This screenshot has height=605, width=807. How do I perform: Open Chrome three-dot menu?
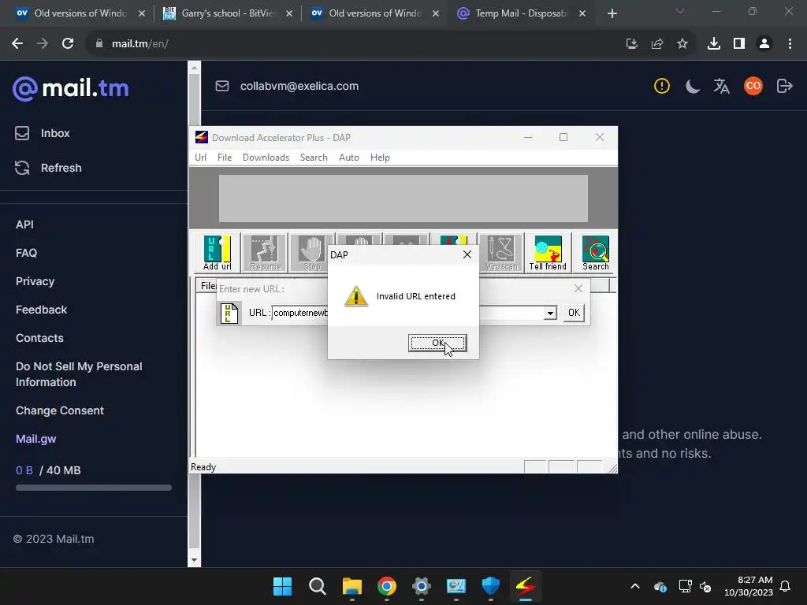click(790, 44)
